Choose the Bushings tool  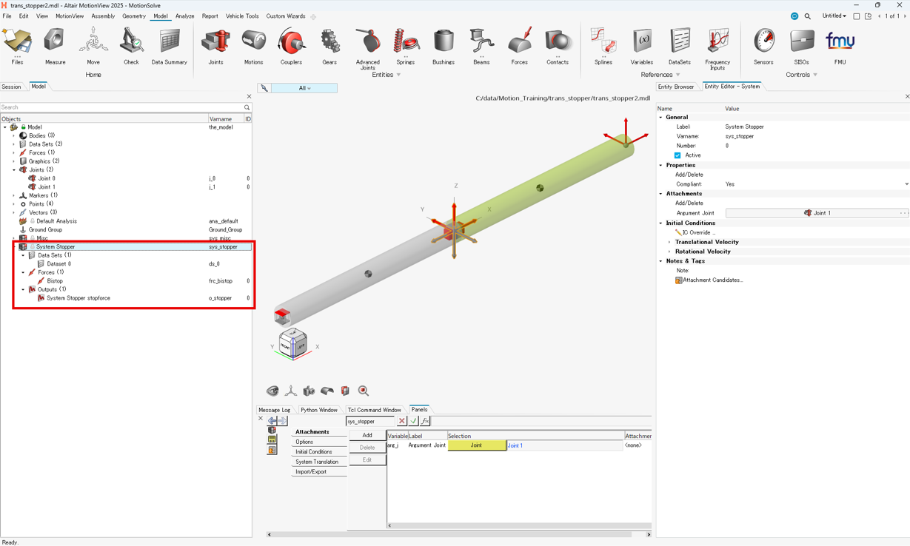[444, 46]
